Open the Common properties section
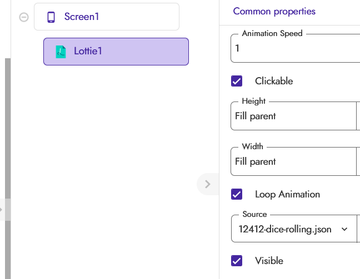 274,11
